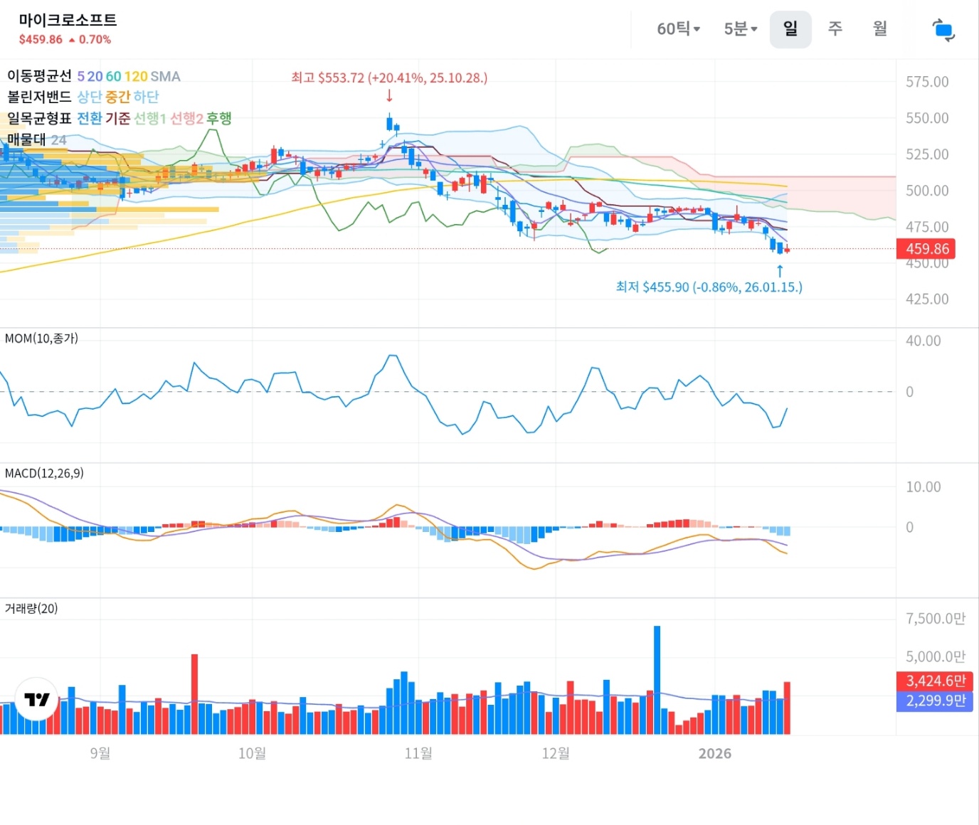Toggle the 볼린저밴드 상단 band legend
979x825 pixels.
[x=90, y=97]
